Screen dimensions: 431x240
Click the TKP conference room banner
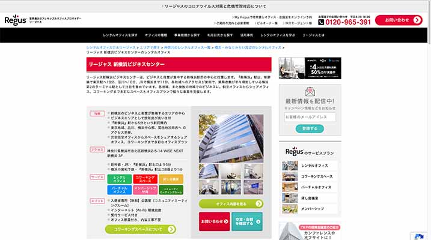310,231
